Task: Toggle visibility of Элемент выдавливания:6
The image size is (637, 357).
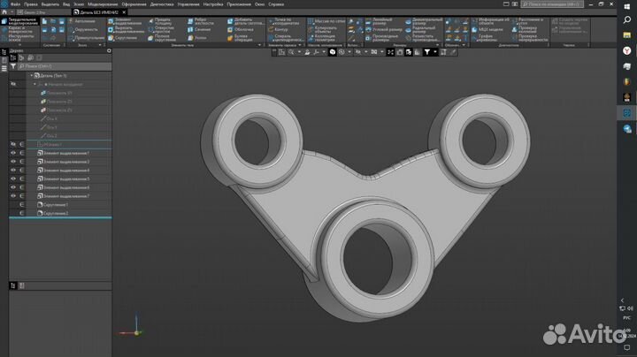Action: [13, 187]
